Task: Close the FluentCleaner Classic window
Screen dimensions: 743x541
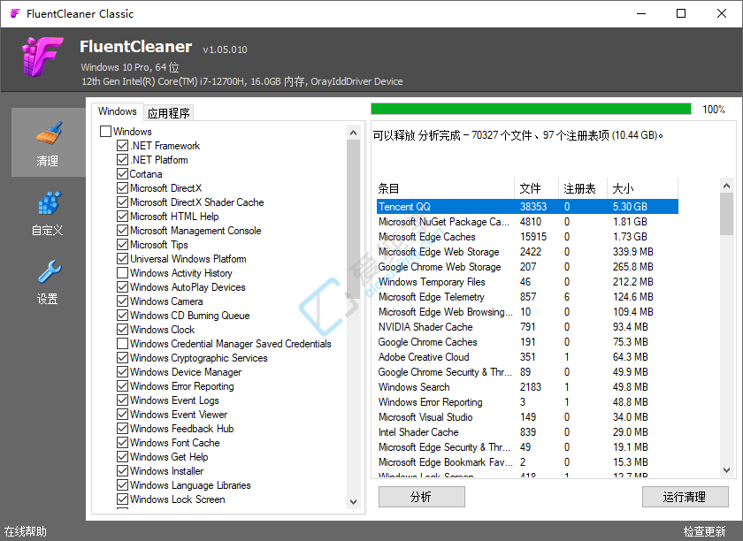Action: (721, 14)
